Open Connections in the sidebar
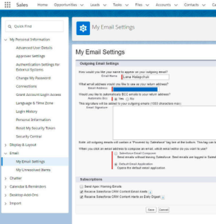This screenshot has width=216, height=224. tap(26, 86)
